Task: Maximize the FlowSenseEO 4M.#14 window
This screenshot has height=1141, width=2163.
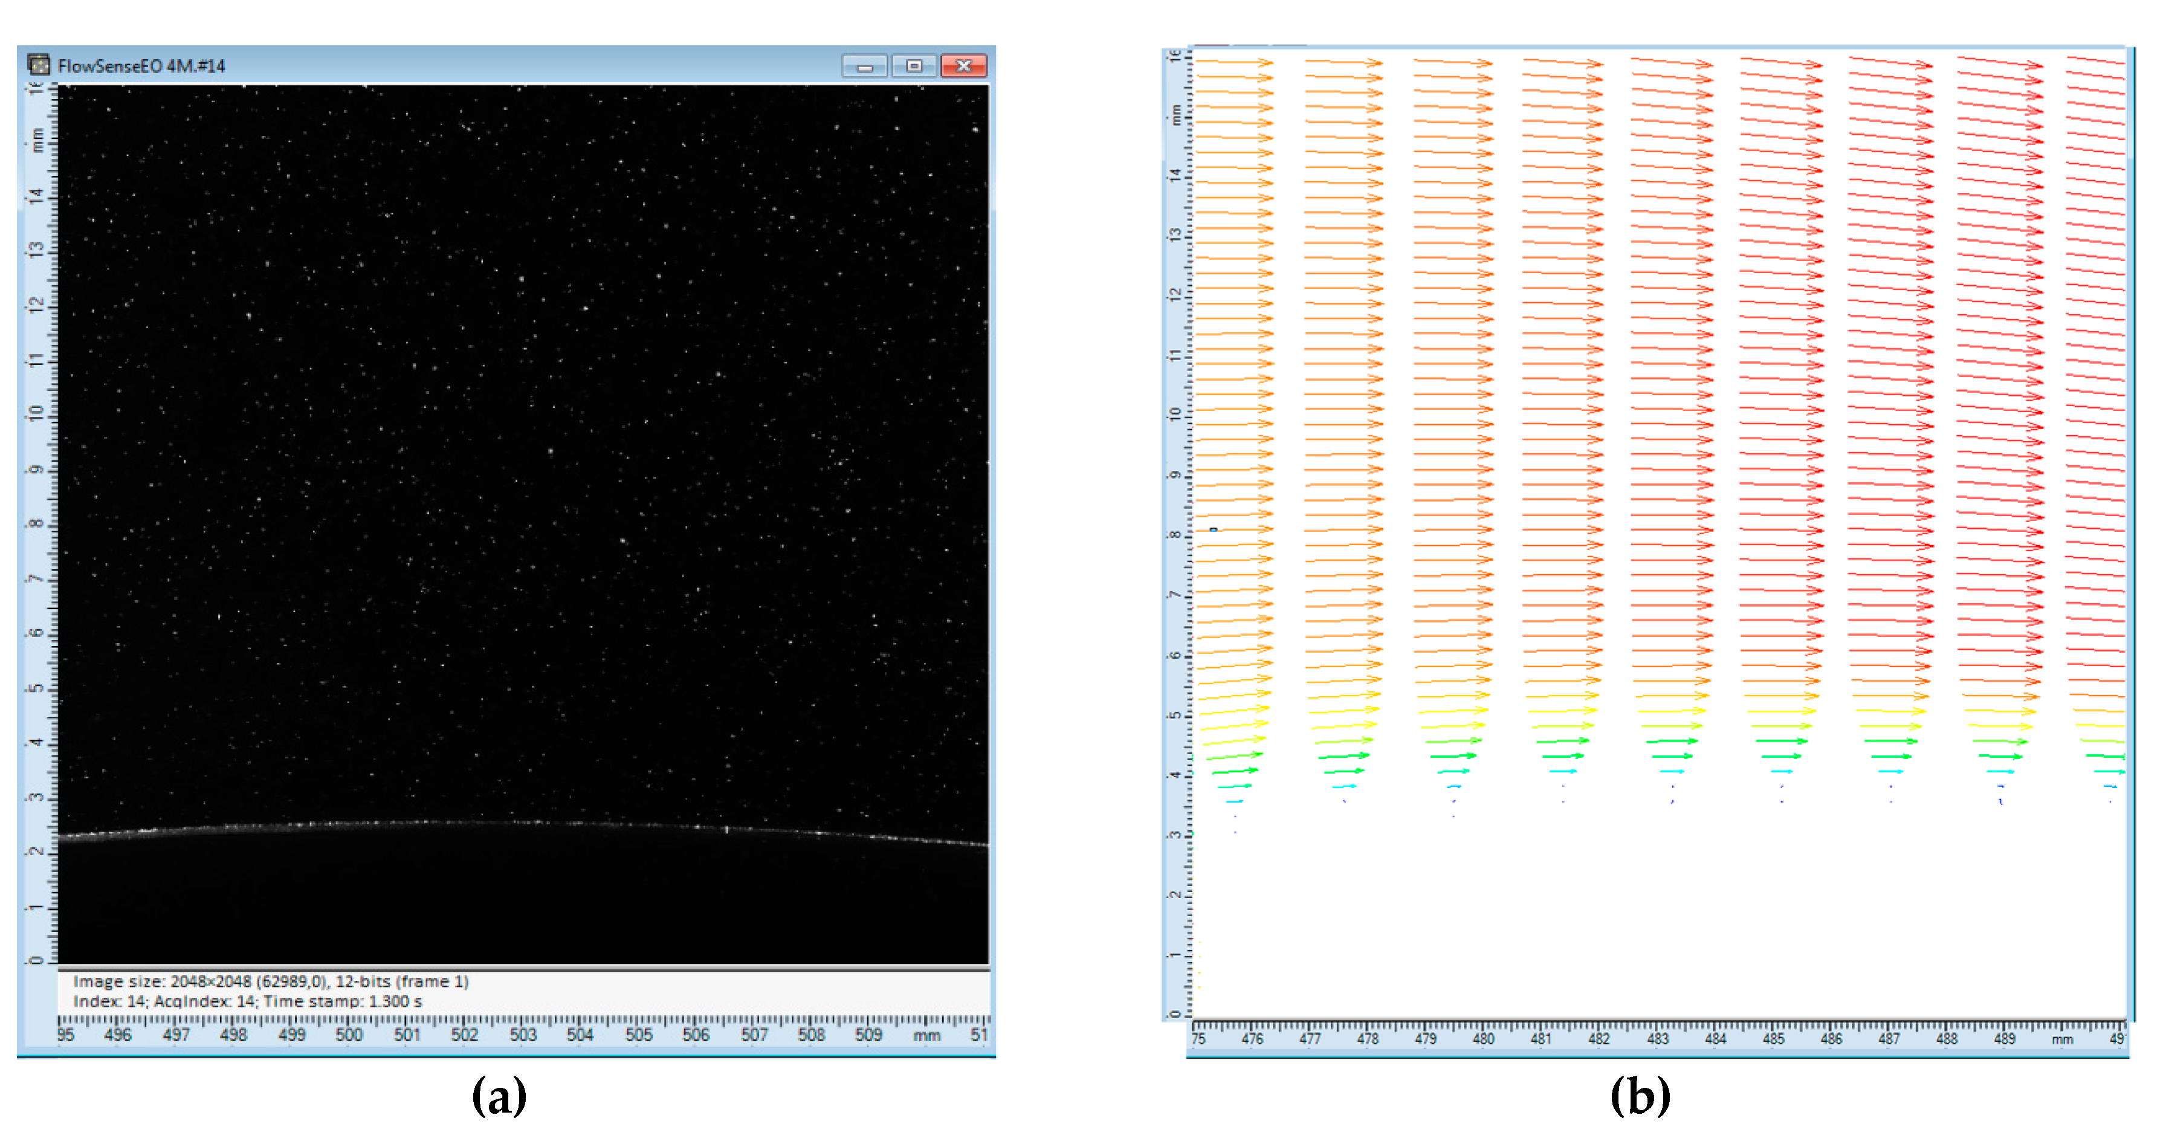Action: click(x=914, y=65)
